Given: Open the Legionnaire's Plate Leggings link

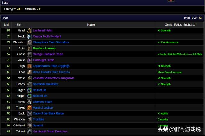Looking at the screenshot, I should [x=51, y=66].
